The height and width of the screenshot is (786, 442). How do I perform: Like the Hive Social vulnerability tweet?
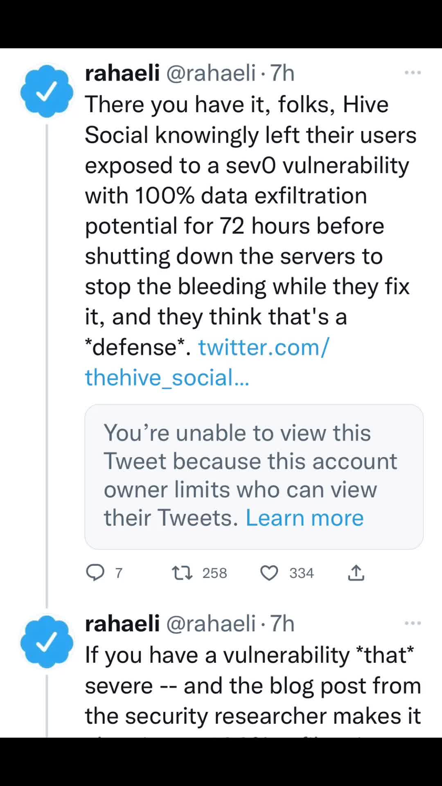click(x=269, y=573)
